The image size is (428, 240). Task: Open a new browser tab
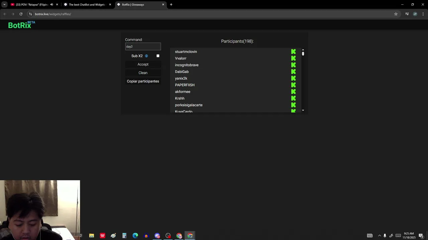[x=171, y=5]
